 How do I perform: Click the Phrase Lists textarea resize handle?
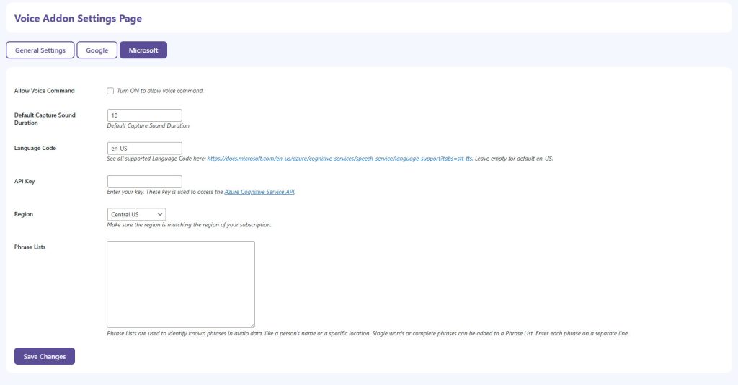click(x=252, y=325)
